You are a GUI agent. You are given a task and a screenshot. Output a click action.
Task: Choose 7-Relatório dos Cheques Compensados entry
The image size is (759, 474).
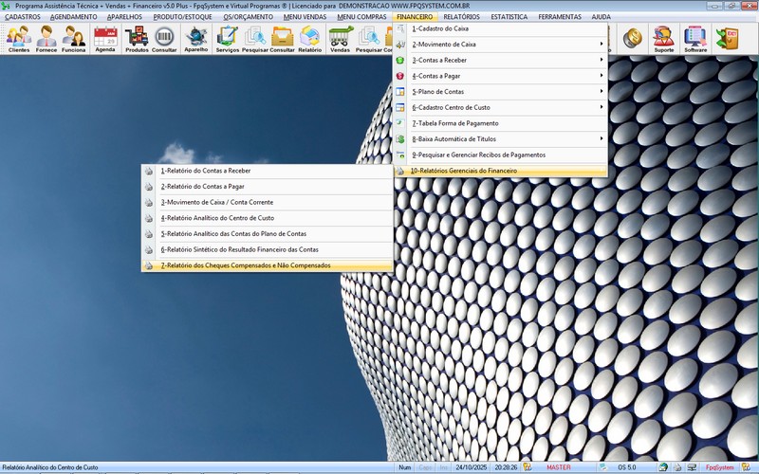click(268, 265)
